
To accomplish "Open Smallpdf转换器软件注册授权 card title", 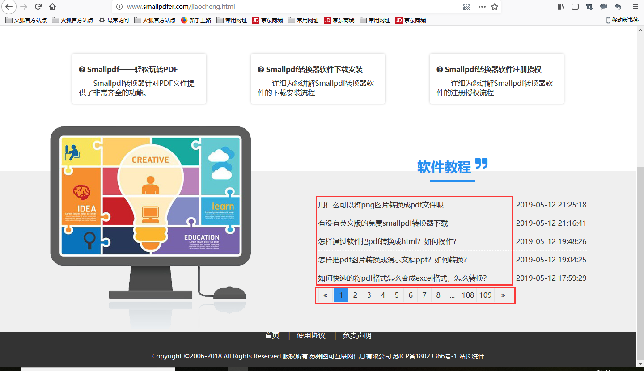I will point(493,70).
